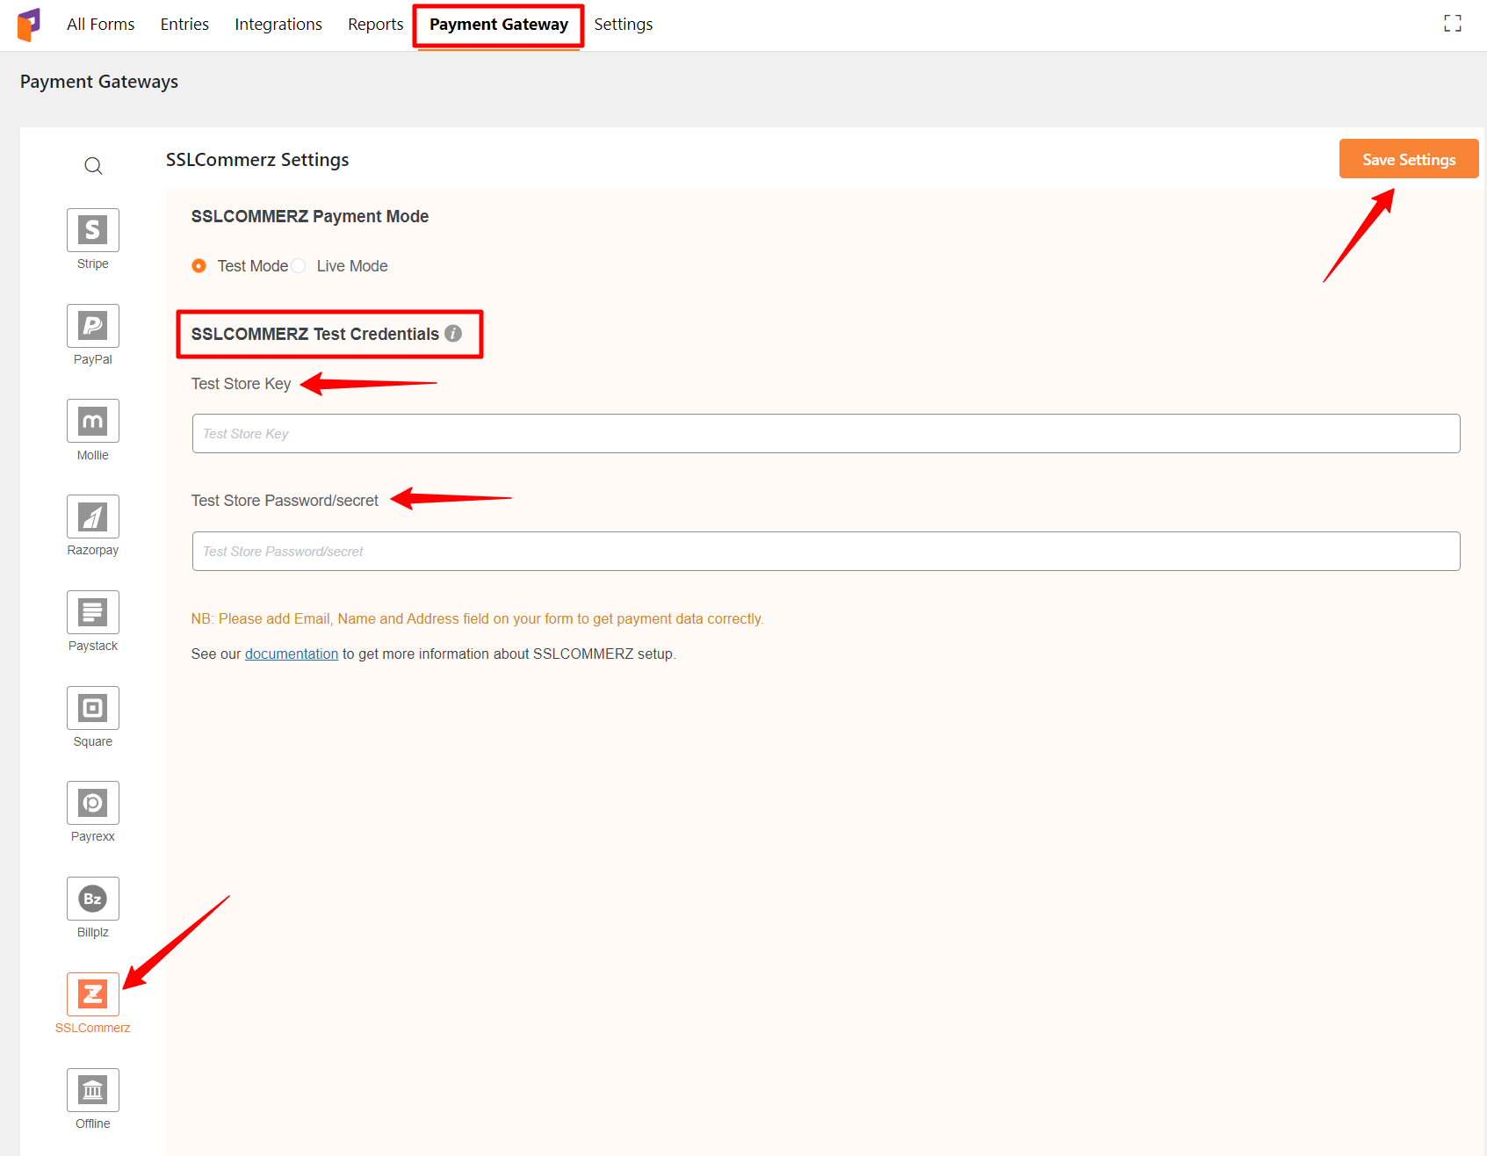Select the Square gateway icon
This screenshot has height=1156, width=1487.
[93, 708]
